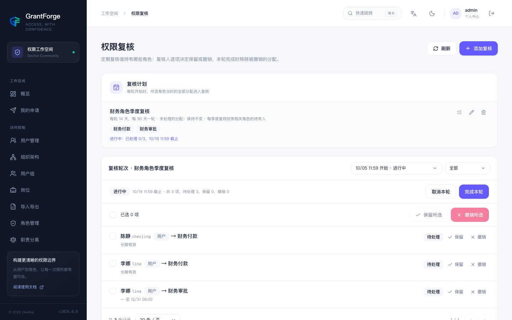Toggle the select-all checkbox (已选 0 项)
The height and width of the screenshot is (320, 512).
tap(113, 215)
